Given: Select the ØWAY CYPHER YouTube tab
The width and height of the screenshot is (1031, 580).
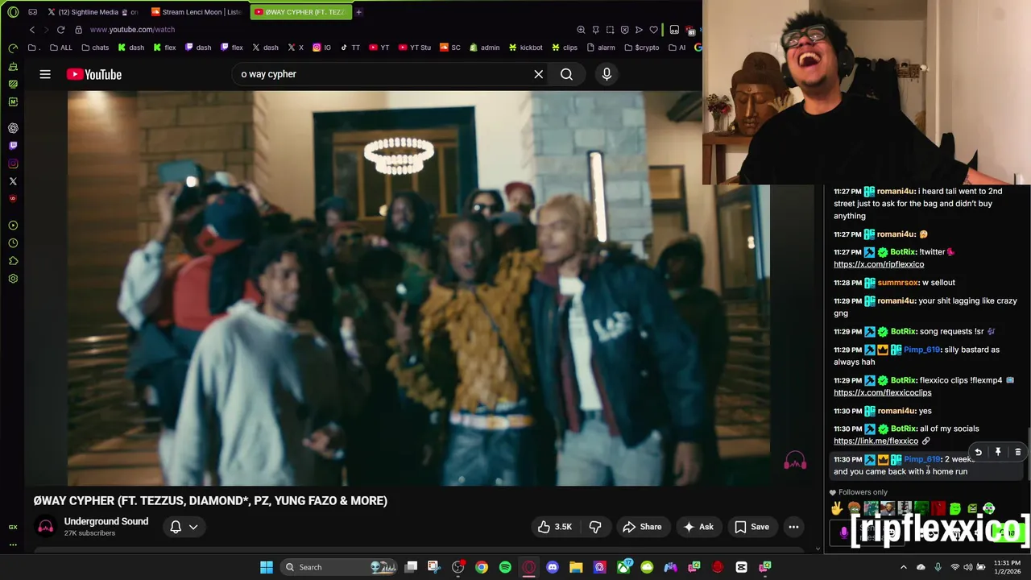Looking at the screenshot, I should tap(300, 12).
